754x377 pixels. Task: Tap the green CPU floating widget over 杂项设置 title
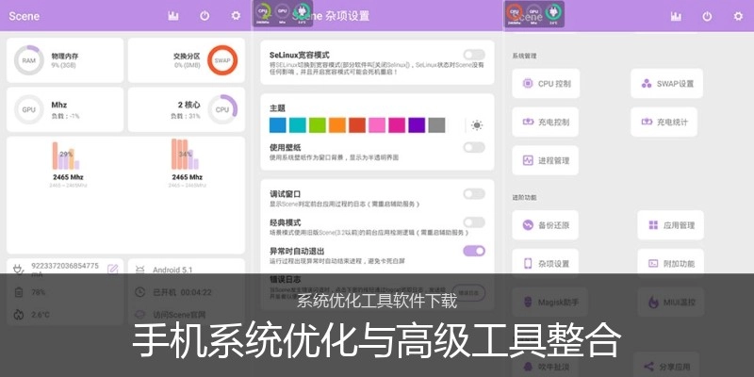coord(263,11)
